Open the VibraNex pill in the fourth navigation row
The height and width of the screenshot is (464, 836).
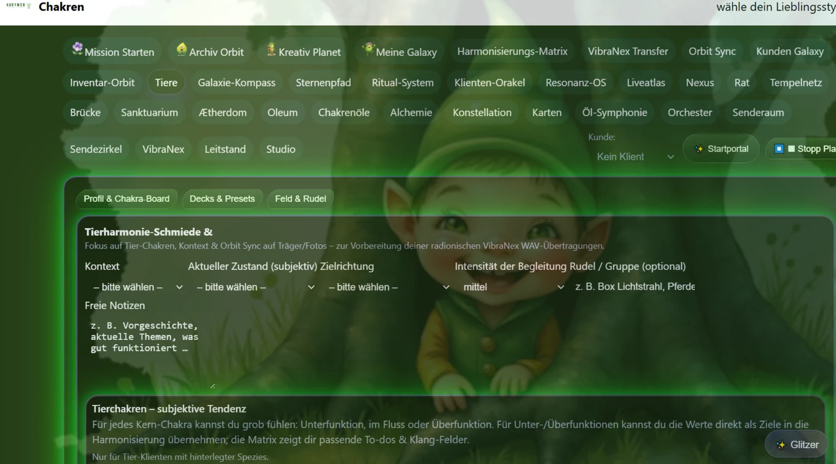[x=163, y=149]
